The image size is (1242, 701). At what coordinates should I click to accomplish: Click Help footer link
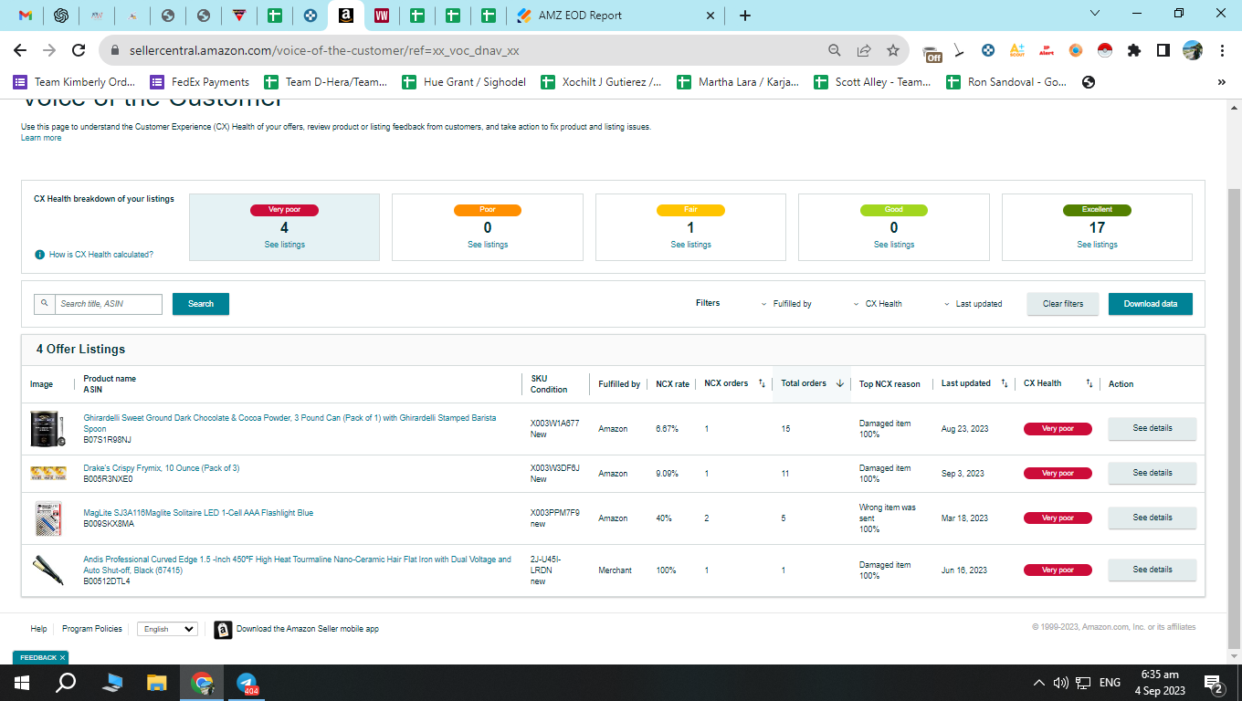[38, 629]
